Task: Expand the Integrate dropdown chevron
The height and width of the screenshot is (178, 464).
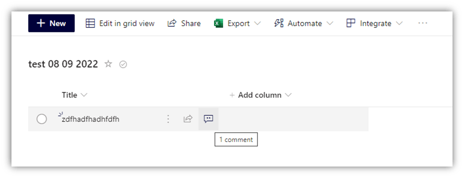Action: (399, 24)
